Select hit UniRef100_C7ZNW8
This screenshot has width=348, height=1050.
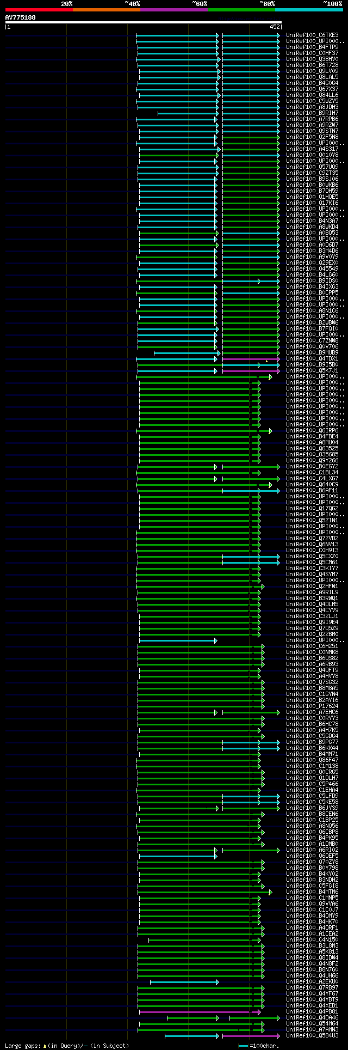[x=312, y=341]
